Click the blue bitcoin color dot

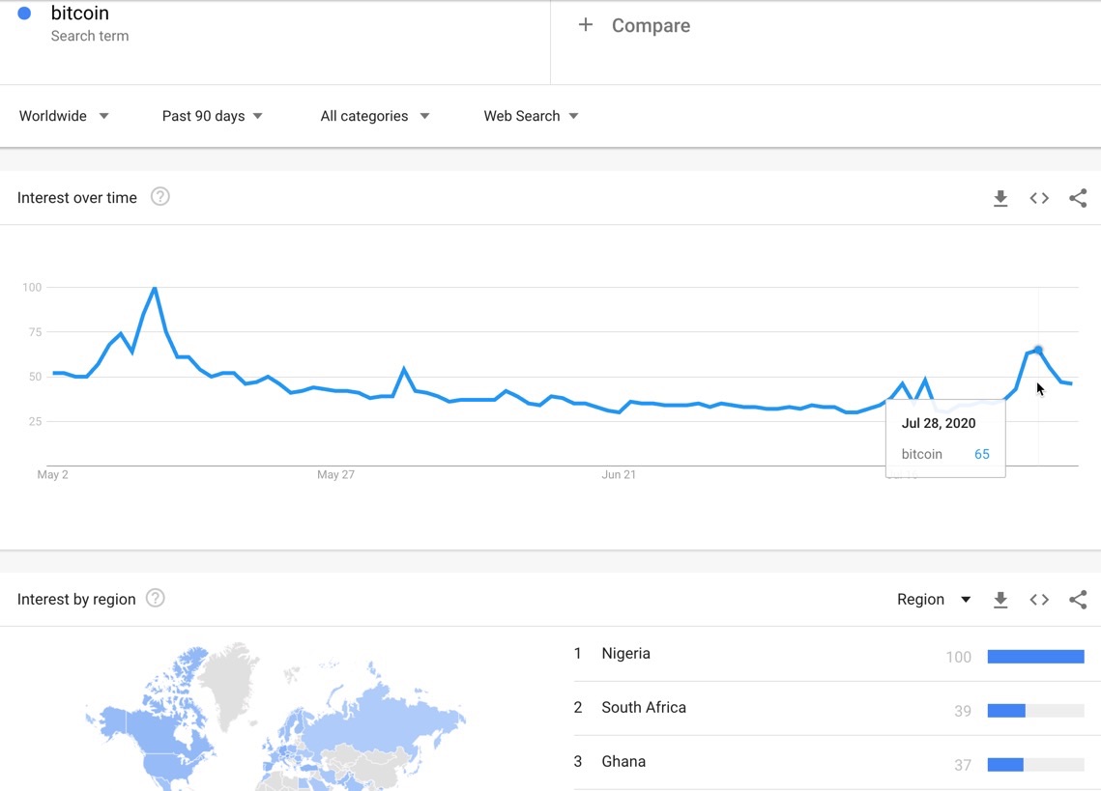click(x=24, y=14)
